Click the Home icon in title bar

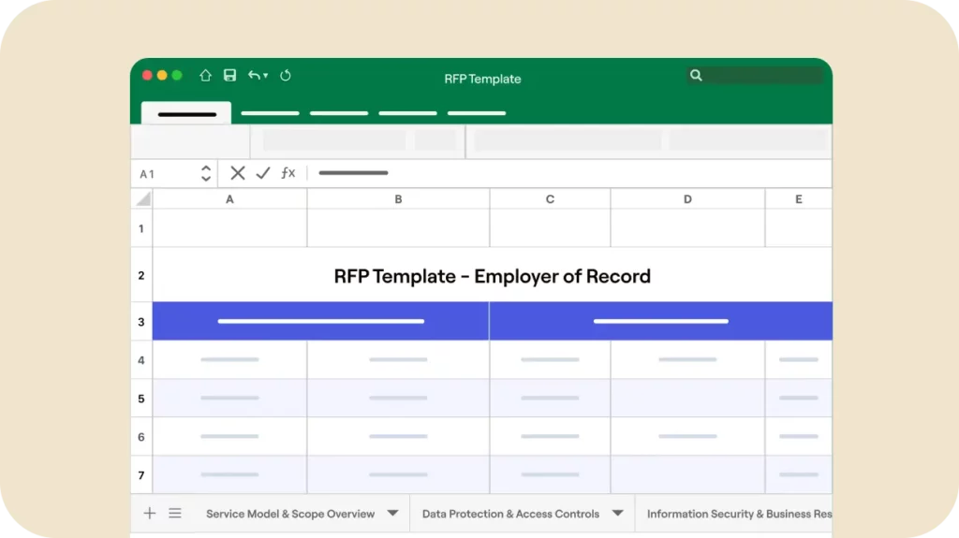pos(205,76)
